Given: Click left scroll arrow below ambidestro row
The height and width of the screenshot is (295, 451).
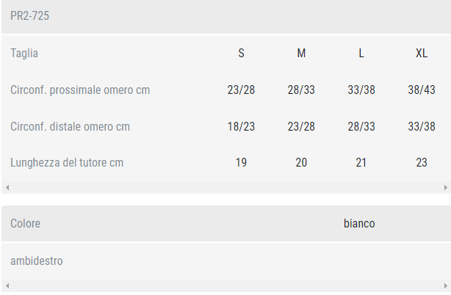Looking at the screenshot, I should click(x=7, y=285).
